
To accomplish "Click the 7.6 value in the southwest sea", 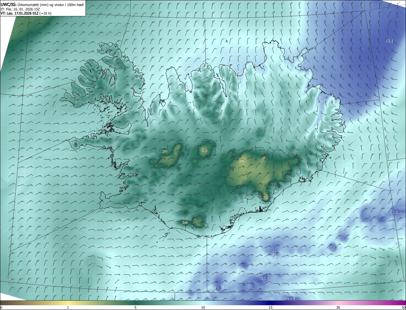I will click(x=64, y=245).
